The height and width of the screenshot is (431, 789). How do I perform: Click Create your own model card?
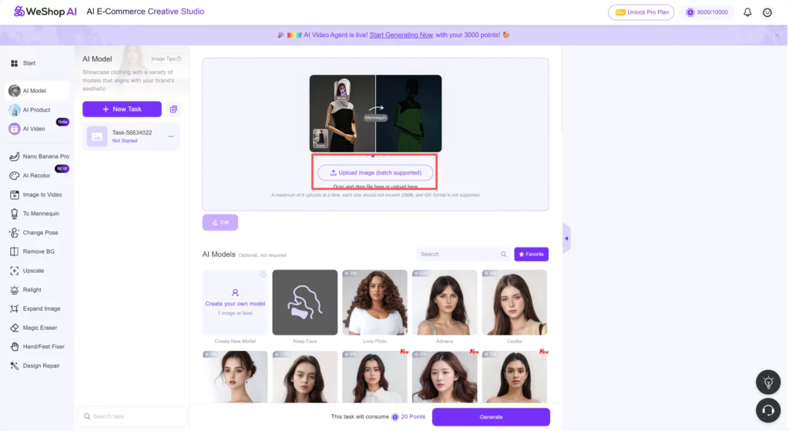235,302
